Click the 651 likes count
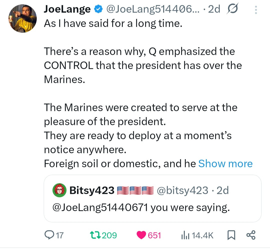The width and height of the screenshot is (270, 251). point(154,235)
